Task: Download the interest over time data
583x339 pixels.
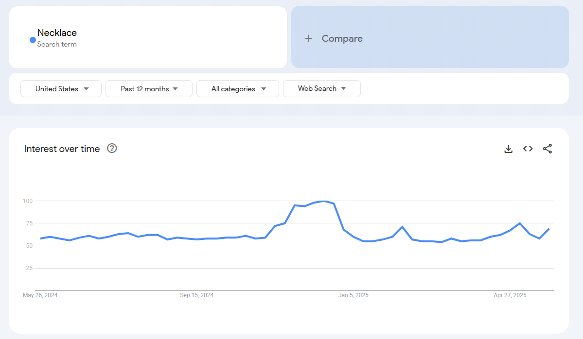Action: coord(508,149)
